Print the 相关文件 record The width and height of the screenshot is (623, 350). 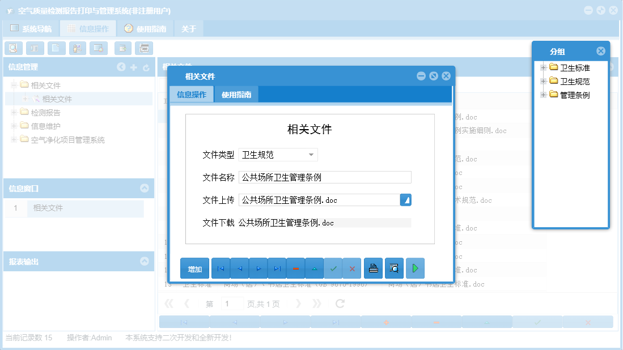click(x=373, y=268)
